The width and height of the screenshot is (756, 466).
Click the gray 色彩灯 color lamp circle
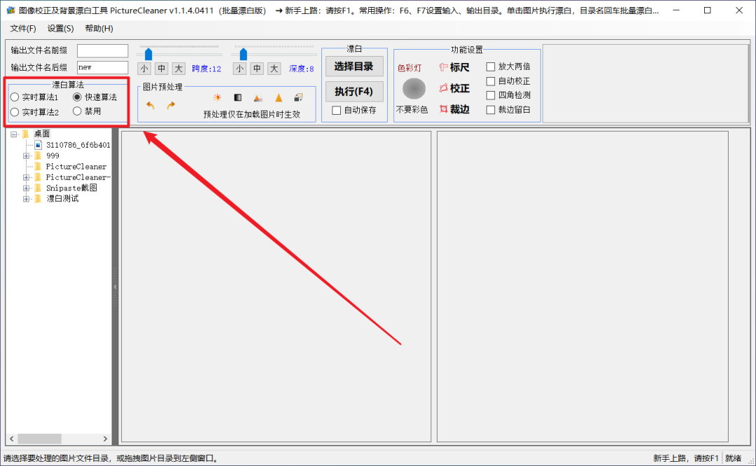pyautogui.click(x=414, y=89)
